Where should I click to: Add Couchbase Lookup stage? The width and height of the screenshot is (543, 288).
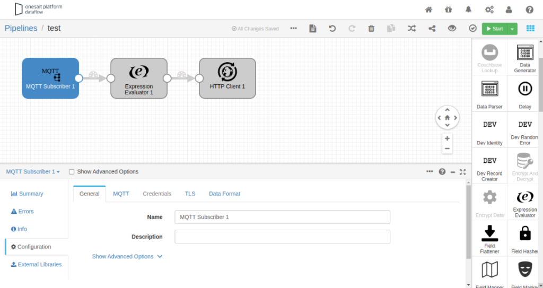tap(489, 58)
